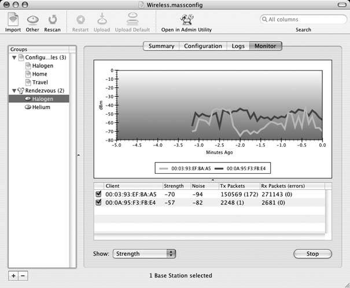Select Travel configuration in sidebar
The width and height of the screenshot is (350, 288).
coord(40,82)
